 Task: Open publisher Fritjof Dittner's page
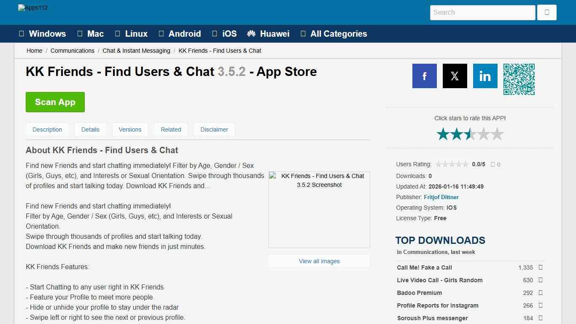(441, 197)
